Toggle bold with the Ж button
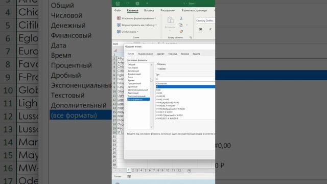Viewport: 327px width, 184px height. click(201, 29)
